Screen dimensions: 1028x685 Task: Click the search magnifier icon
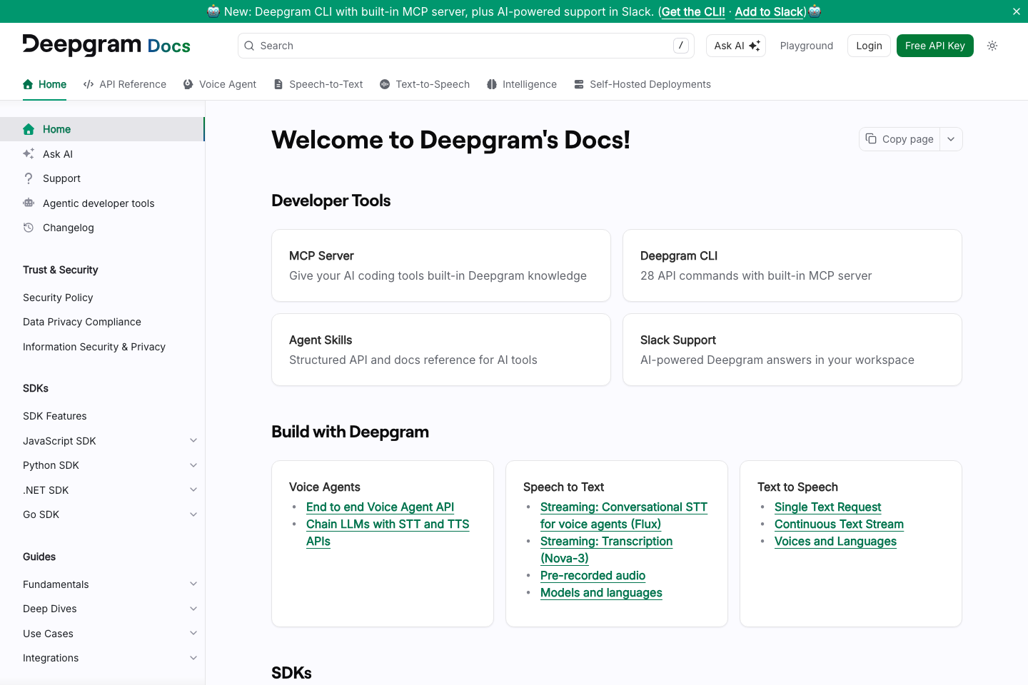click(249, 45)
